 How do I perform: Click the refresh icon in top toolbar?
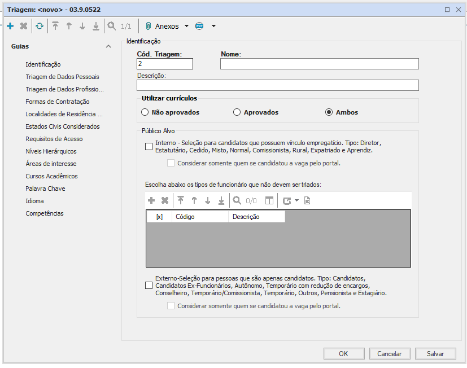[x=39, y=26]
